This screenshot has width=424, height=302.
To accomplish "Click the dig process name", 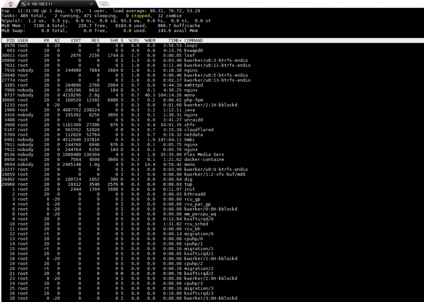I will tap(188, 179).
